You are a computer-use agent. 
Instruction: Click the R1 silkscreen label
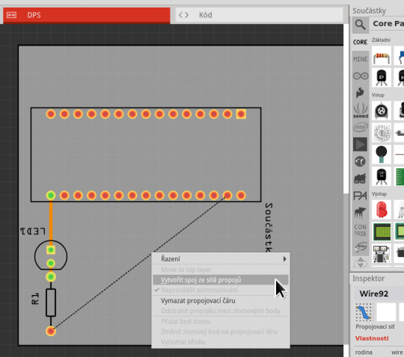click(x=35, y=299)
